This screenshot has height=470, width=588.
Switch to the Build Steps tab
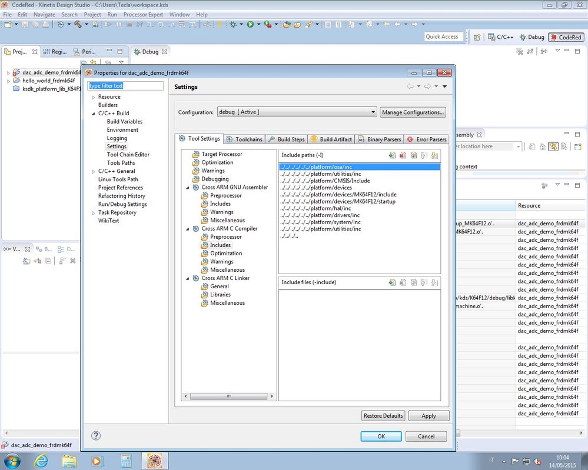[287, 139]
